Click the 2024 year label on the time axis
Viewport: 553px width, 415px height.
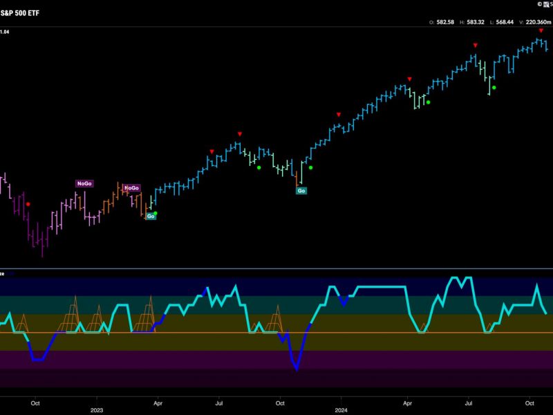[x=341, y=410]
